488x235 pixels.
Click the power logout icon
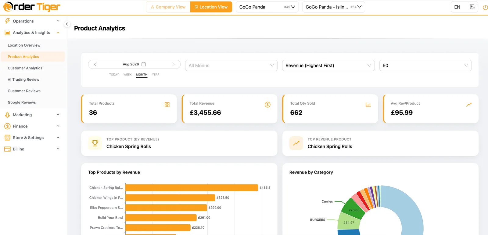[485, 7]
